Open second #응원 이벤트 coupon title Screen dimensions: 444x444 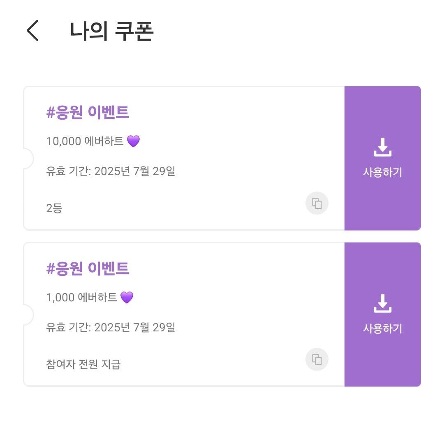pyautogui.click(x=88, y=268)
